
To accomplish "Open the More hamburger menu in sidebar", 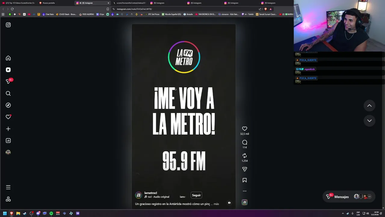I will pyautogui.click(x=8, y=187).
